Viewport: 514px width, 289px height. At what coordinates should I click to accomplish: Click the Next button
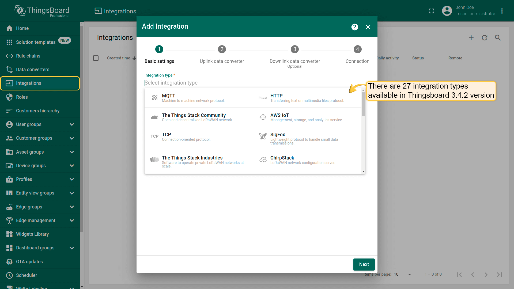pyautogui.click(x=364, y=264)
